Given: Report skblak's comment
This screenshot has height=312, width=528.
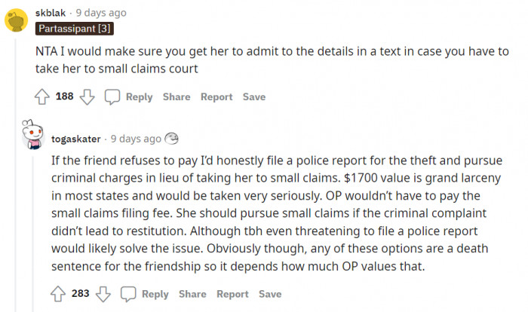Looking at the screenshot, I should pos(216,96).
